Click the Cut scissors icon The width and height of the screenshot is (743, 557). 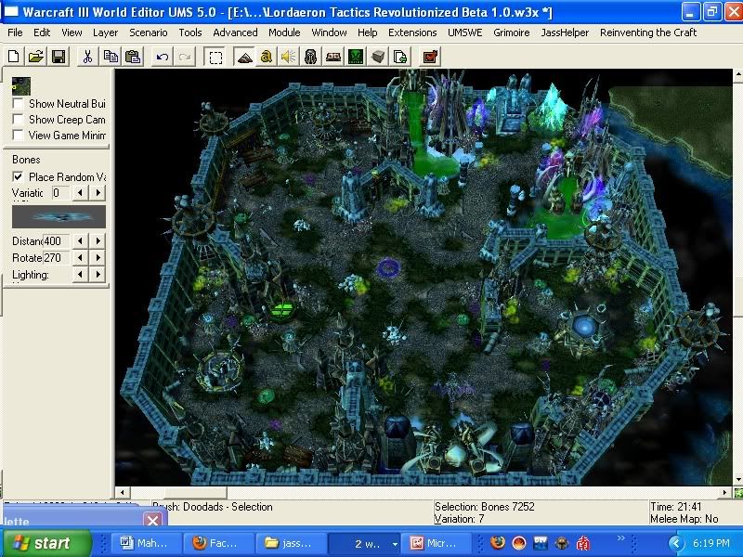coord(87,57)
